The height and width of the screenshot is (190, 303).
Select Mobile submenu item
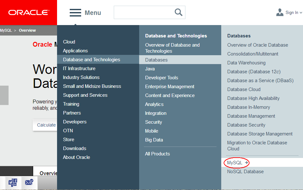coord(152,131)
